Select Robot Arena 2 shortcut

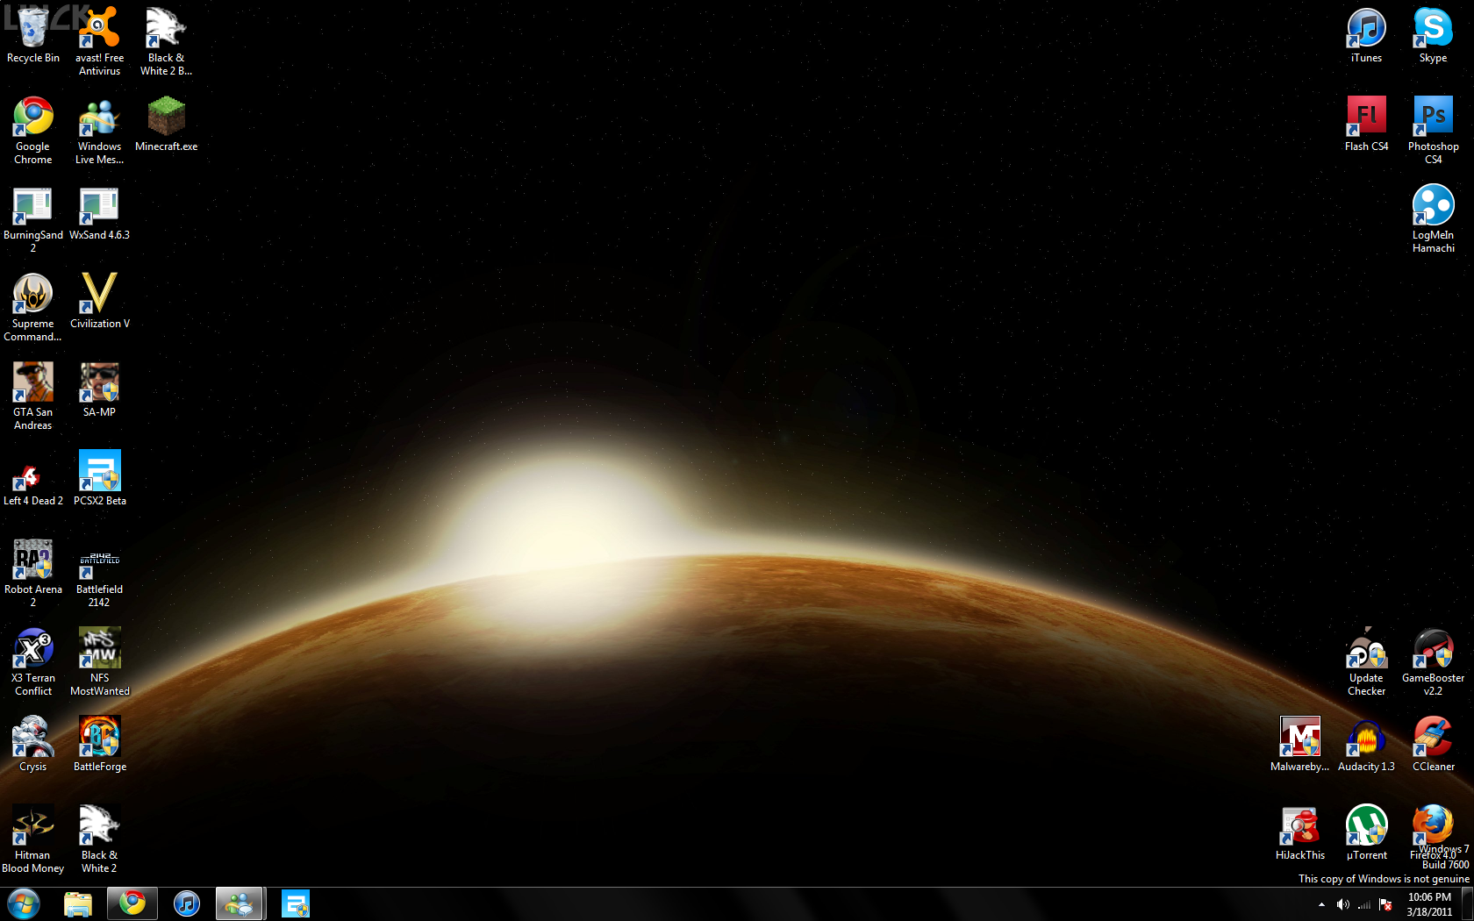[33, 573]
